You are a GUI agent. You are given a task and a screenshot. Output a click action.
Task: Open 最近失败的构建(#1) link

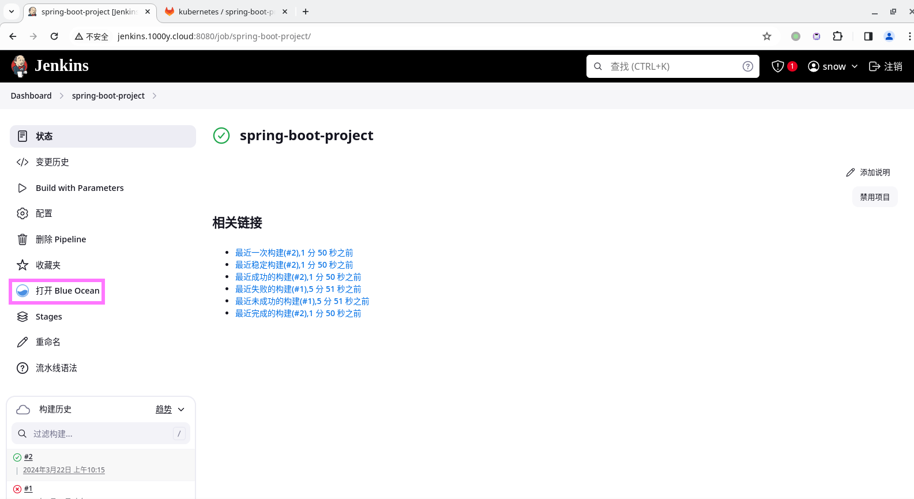298,289
